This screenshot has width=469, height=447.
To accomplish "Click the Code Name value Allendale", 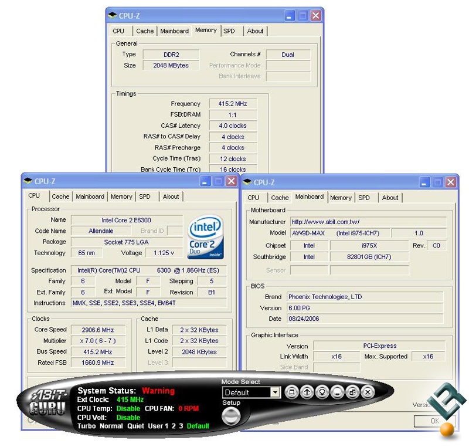I will 101,231.
